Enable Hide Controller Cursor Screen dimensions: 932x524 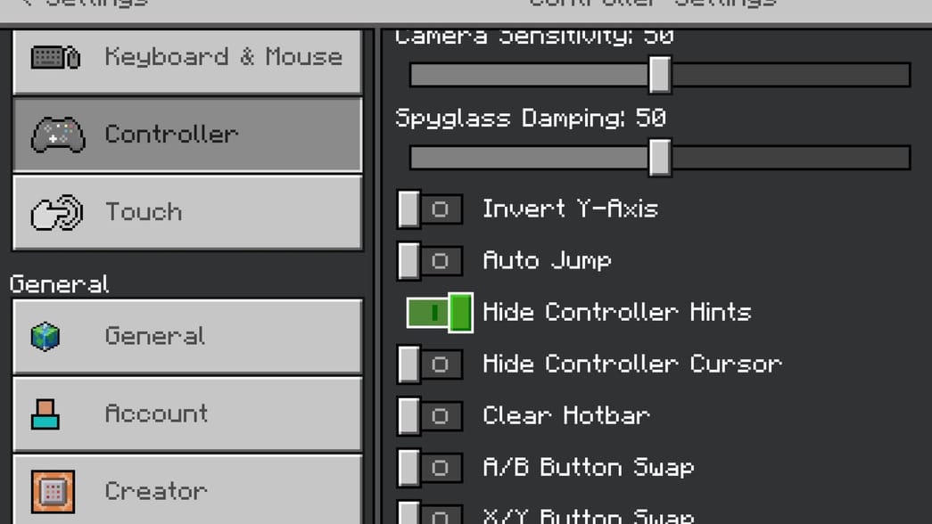(430, 364)
